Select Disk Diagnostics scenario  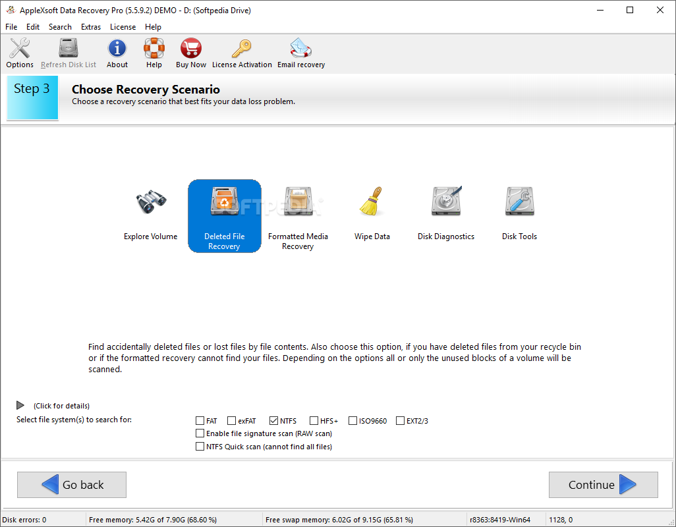click(446, 213)
